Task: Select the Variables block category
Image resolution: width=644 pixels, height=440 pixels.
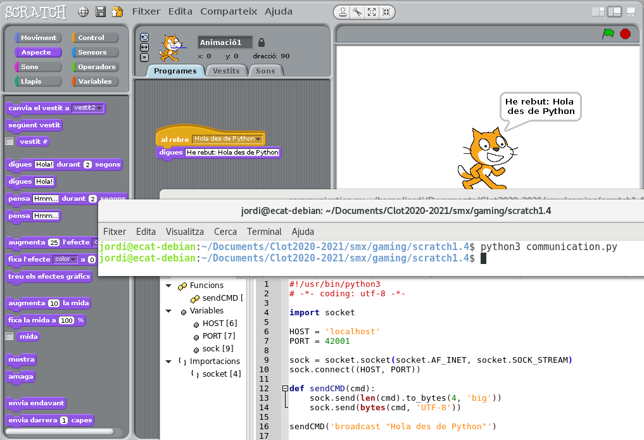Action: (x=95, y=81)
